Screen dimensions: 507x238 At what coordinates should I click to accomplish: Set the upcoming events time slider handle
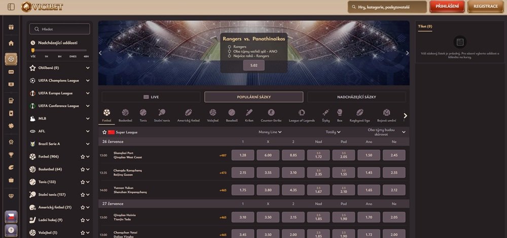pyautogui.click(x=32, y=51)
